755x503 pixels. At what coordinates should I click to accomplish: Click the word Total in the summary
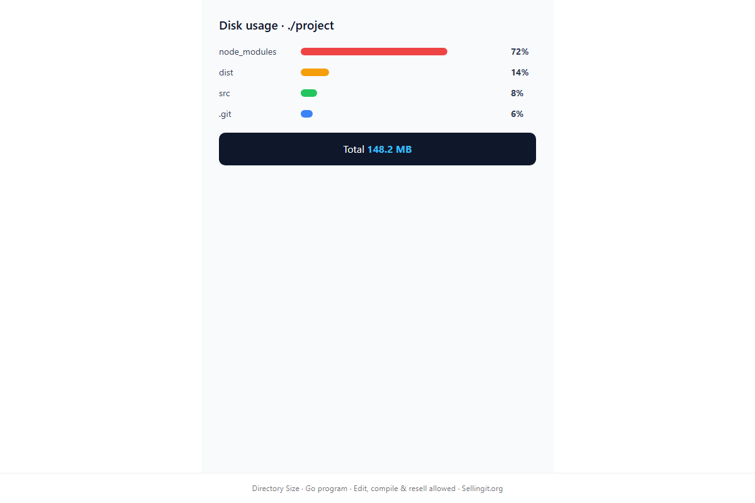(354, 150)
